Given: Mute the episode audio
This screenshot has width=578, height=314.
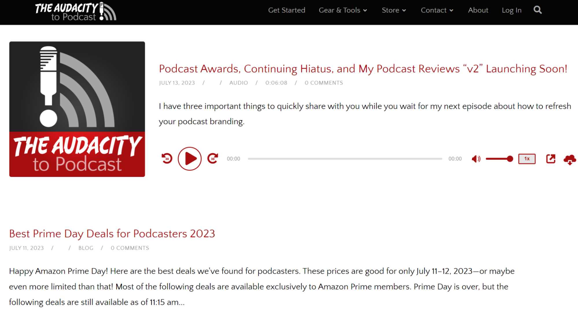Looking at the screenshot, I should click(x=476, y=158).
